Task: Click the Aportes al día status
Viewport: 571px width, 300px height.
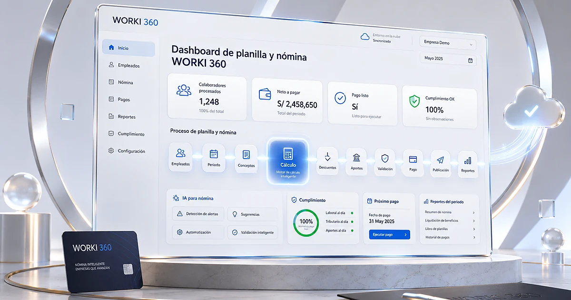Action: (x=339, y=230)
